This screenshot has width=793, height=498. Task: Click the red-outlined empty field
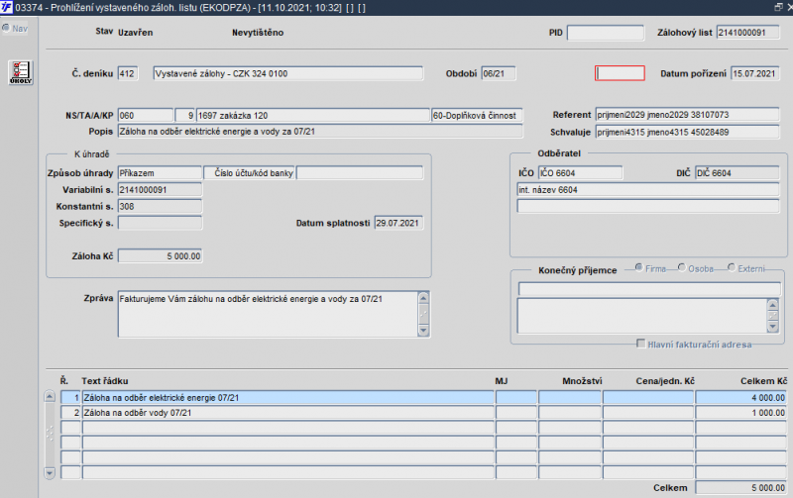click(620, 73)
